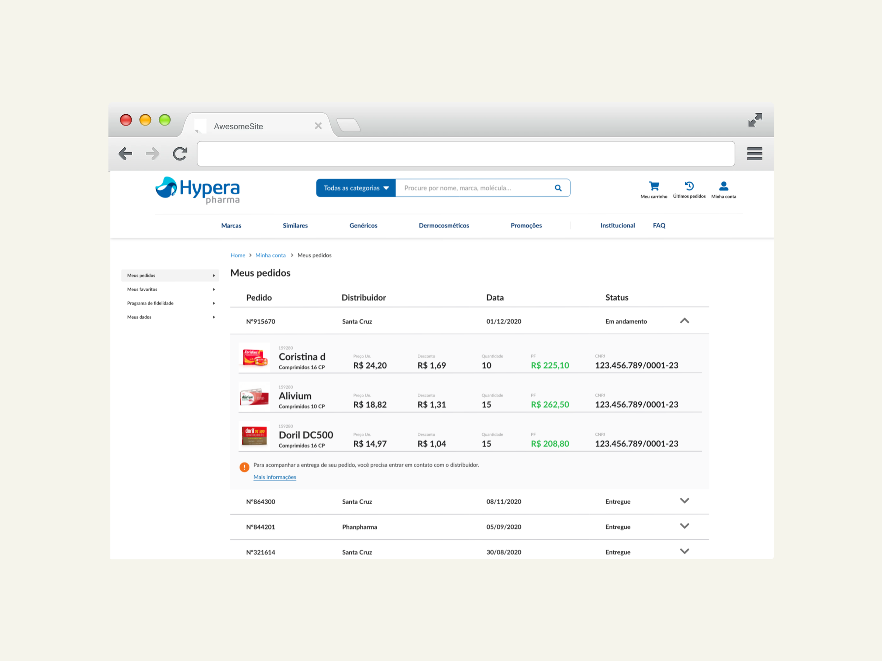882x661 pixels.
Task: Go to Promoções in navigation
Action: (526, 226)
